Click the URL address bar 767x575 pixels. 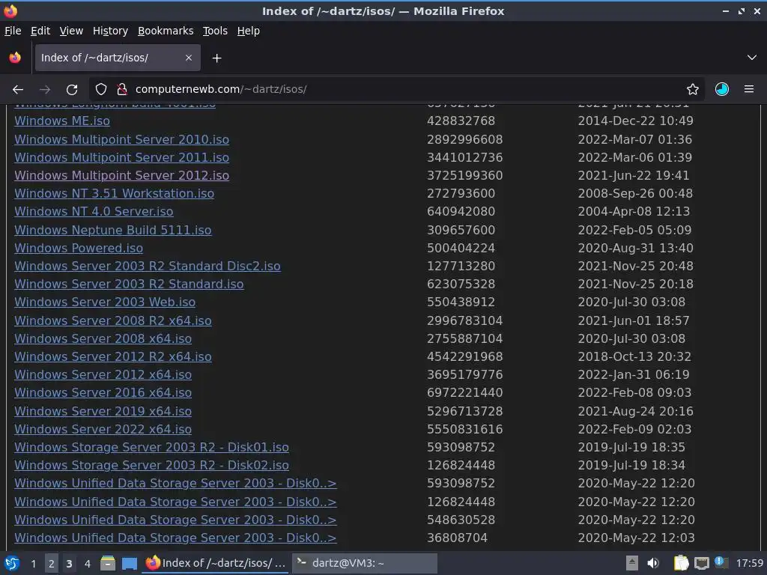(x=396, y=90)
